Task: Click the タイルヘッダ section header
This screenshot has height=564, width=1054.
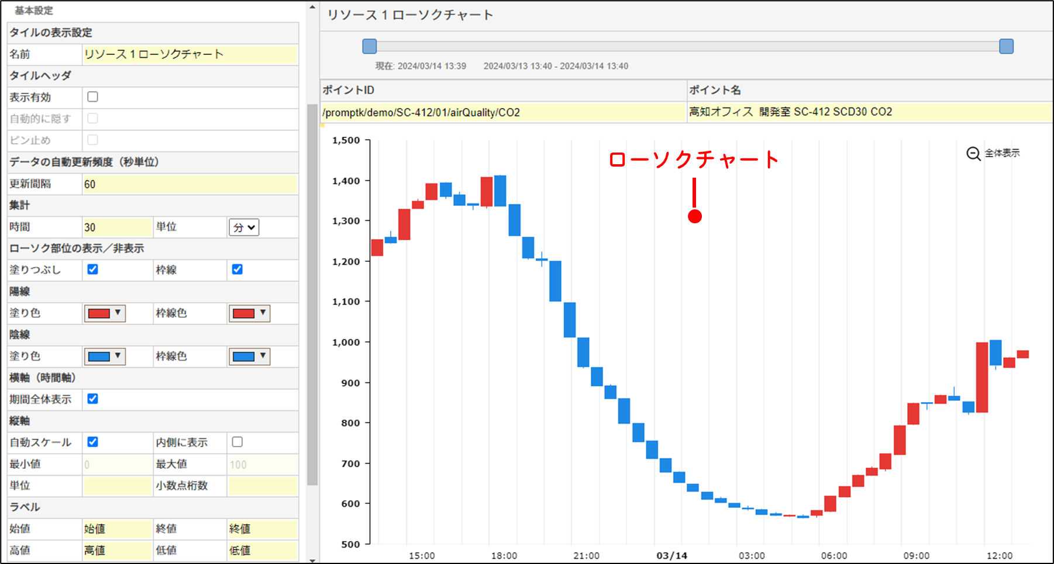Action: tap(153, 76)
